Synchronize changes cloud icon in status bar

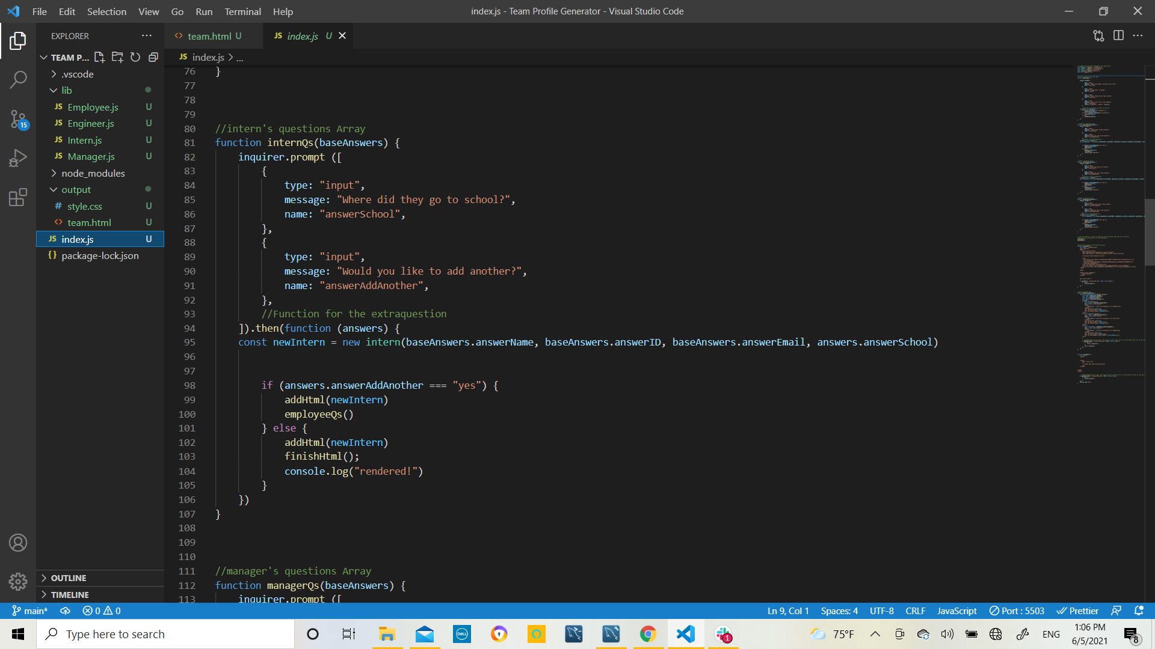(65, 611)
